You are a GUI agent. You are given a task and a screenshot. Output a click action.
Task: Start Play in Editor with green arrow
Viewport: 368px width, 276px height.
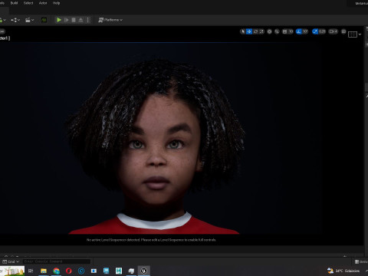coord(59,20)
